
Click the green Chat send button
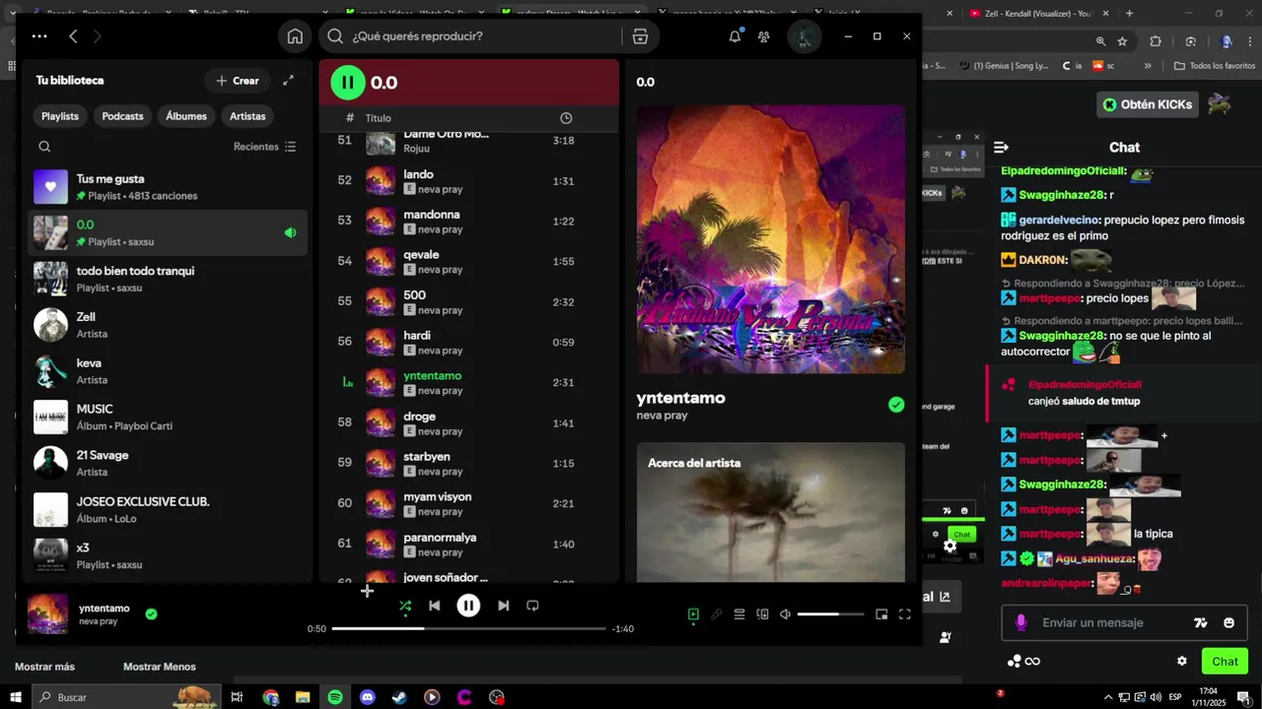(1225, 661)
